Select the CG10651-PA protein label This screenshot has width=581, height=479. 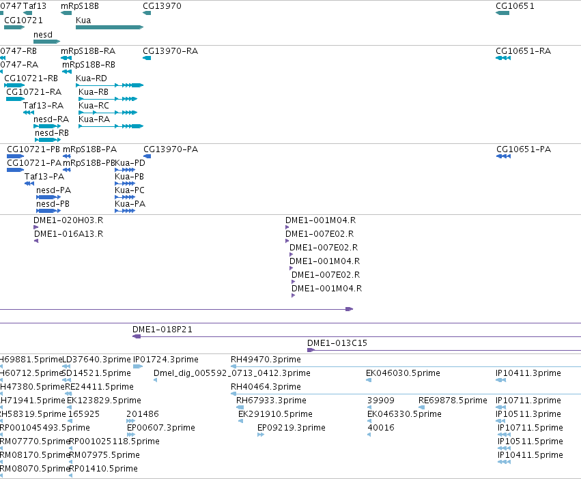(524, 149)
